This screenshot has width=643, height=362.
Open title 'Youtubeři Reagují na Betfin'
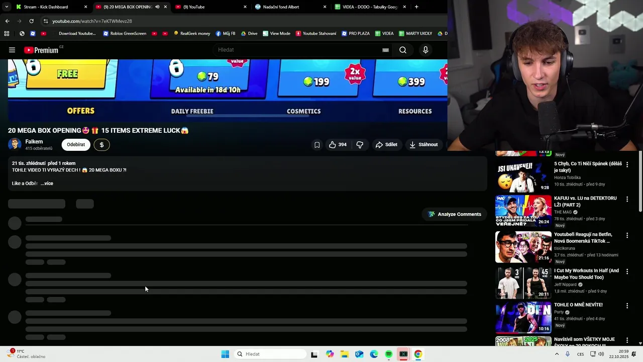[x=583, y=238]
